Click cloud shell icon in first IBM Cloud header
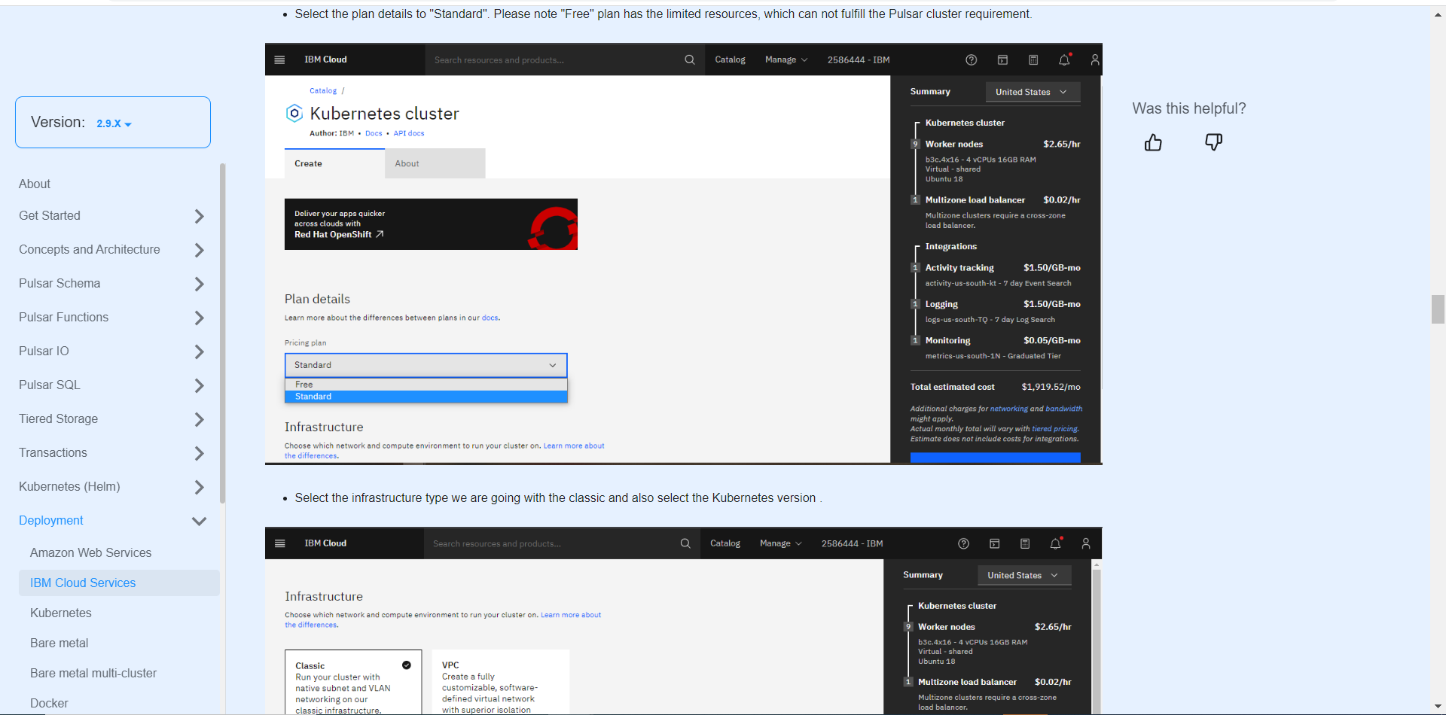 [x=1002, y=59]
